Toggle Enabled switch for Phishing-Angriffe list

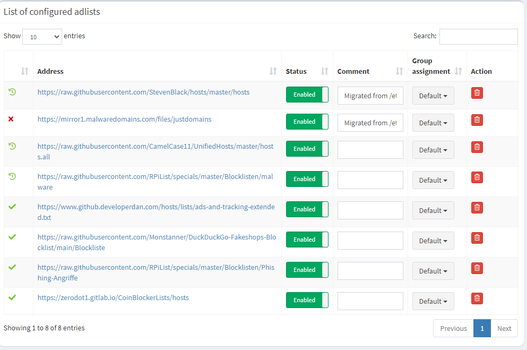click(x=307, y=270)
